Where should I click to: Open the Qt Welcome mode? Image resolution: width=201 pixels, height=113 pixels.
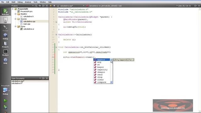click(x=5, y=12)
